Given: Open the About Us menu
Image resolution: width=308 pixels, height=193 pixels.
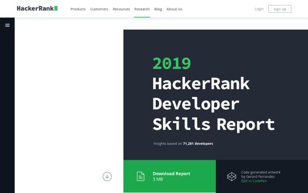Looking at the screenshot, I should pyautogui.click(x=174, y=9).
